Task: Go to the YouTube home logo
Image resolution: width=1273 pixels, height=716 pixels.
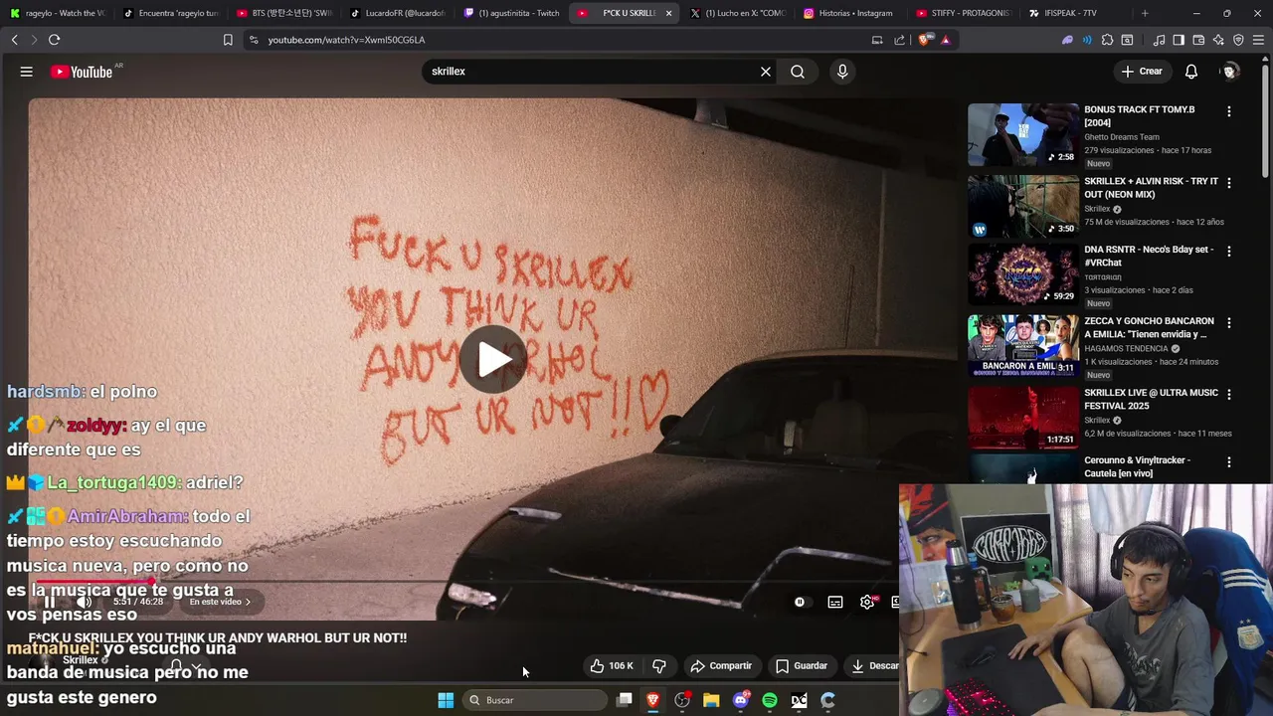Action: 82,72
